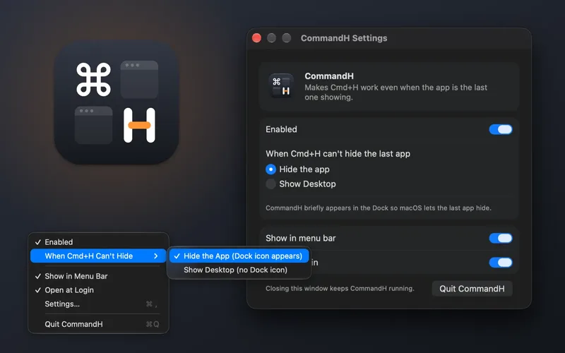Toggle the partially hidden login switch

(x=501, y=262)
